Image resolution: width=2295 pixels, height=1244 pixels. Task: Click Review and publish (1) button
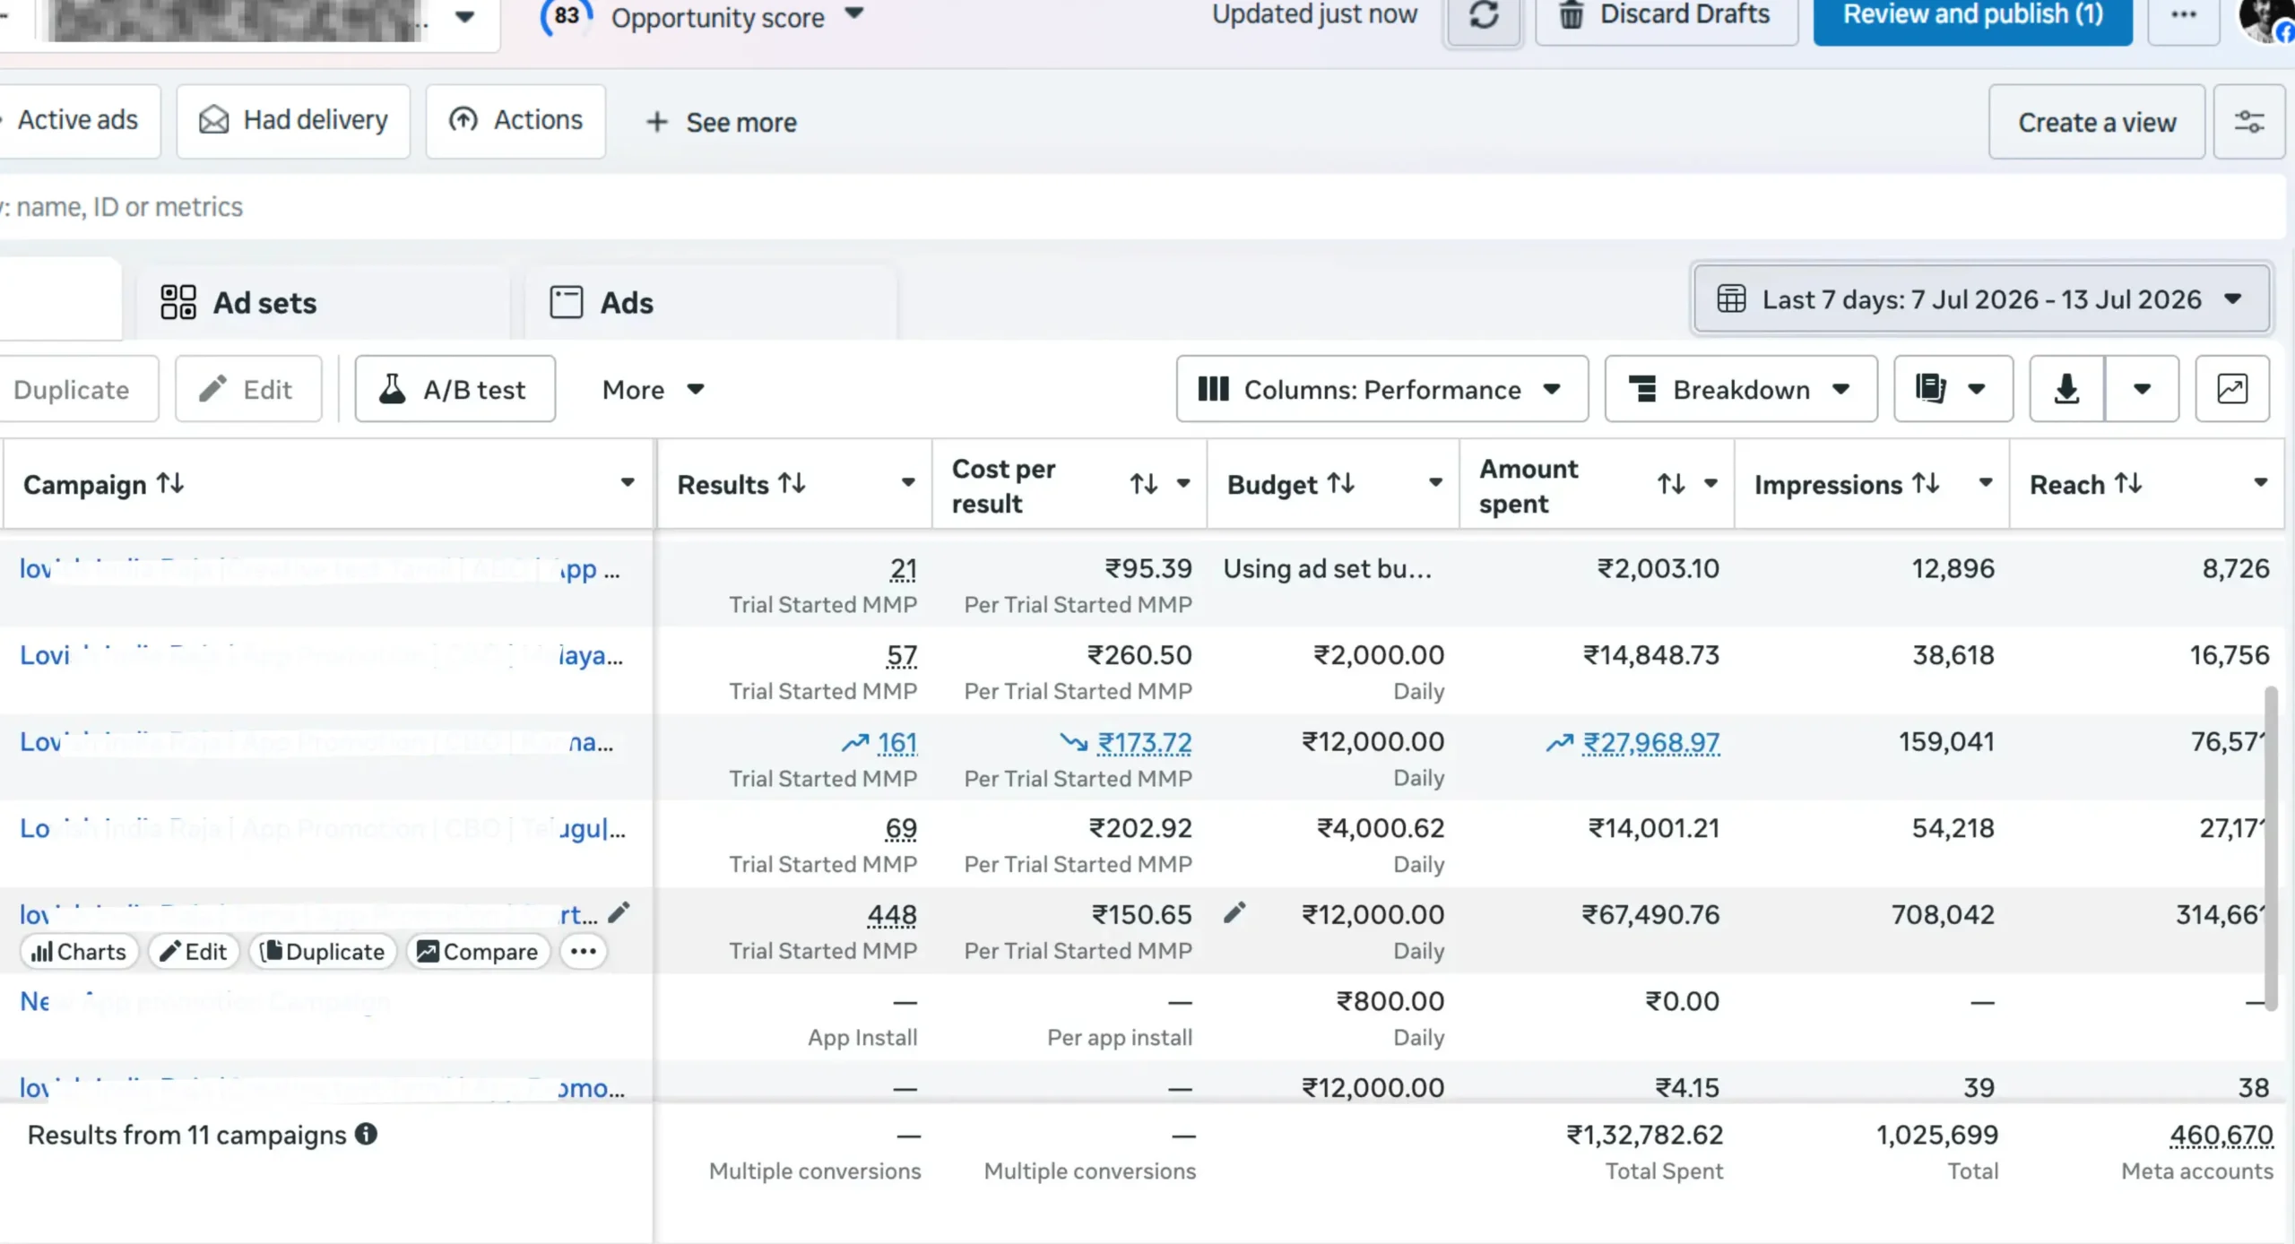tap(1972, 16)
